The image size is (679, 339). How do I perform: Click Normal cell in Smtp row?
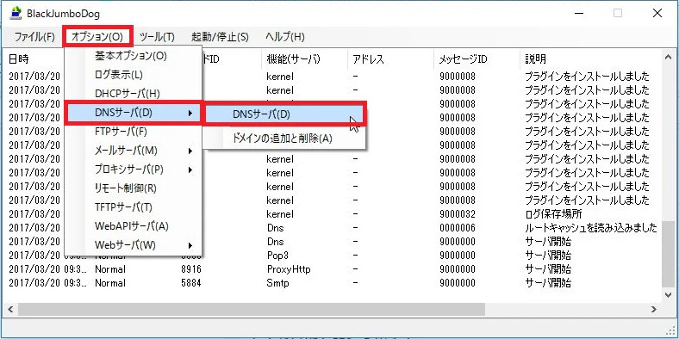110,283
